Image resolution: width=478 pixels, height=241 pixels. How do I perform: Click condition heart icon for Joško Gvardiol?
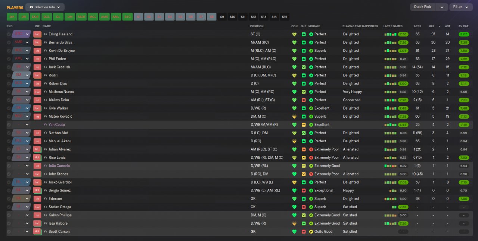294,182
